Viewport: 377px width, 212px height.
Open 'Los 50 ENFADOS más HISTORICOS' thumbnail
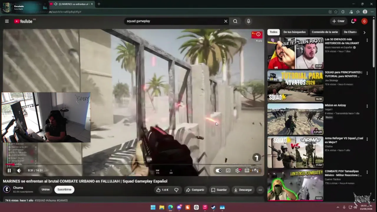click(295, 53)
